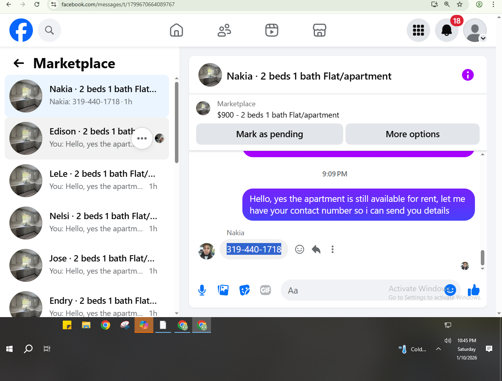Open the Edison conversation
502x381 pixels.
click(87, 138)
